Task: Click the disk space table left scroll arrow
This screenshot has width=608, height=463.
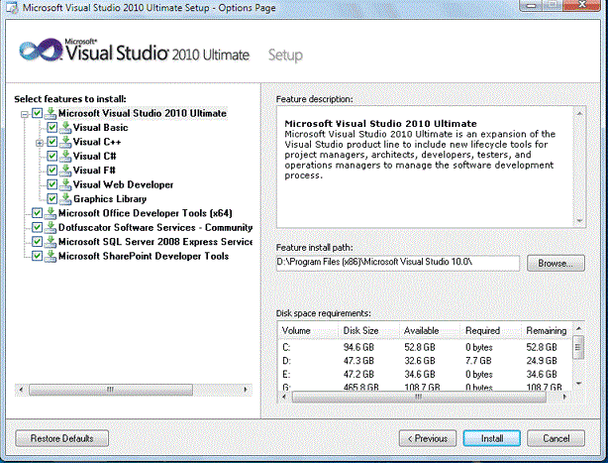Action: click(284, 397)
